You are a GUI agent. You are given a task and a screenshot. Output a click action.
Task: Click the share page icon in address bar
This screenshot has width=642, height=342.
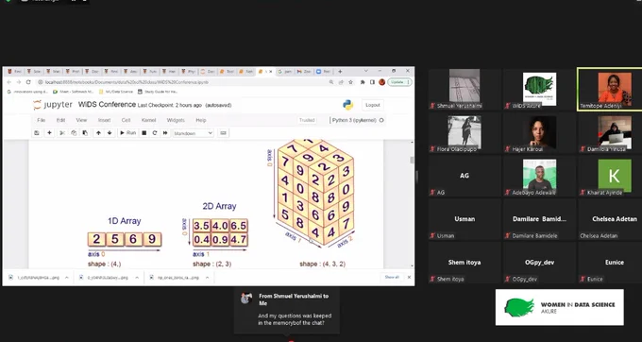(341, 82)
